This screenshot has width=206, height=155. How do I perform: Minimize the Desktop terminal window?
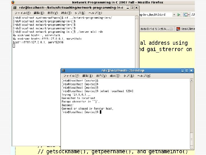point(183,71)
